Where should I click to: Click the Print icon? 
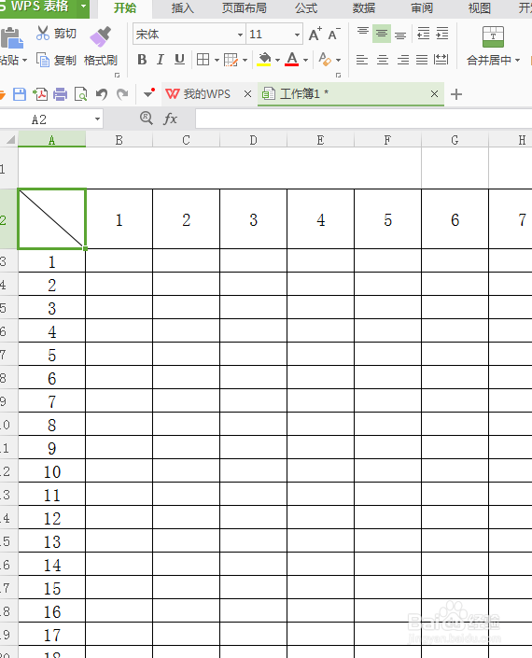tap(61, 94)
